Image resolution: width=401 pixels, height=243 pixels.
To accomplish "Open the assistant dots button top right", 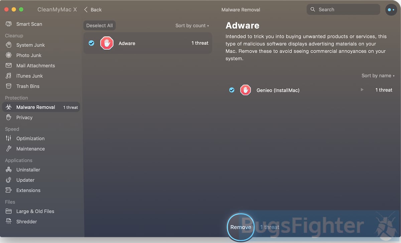I will point(391,10).
